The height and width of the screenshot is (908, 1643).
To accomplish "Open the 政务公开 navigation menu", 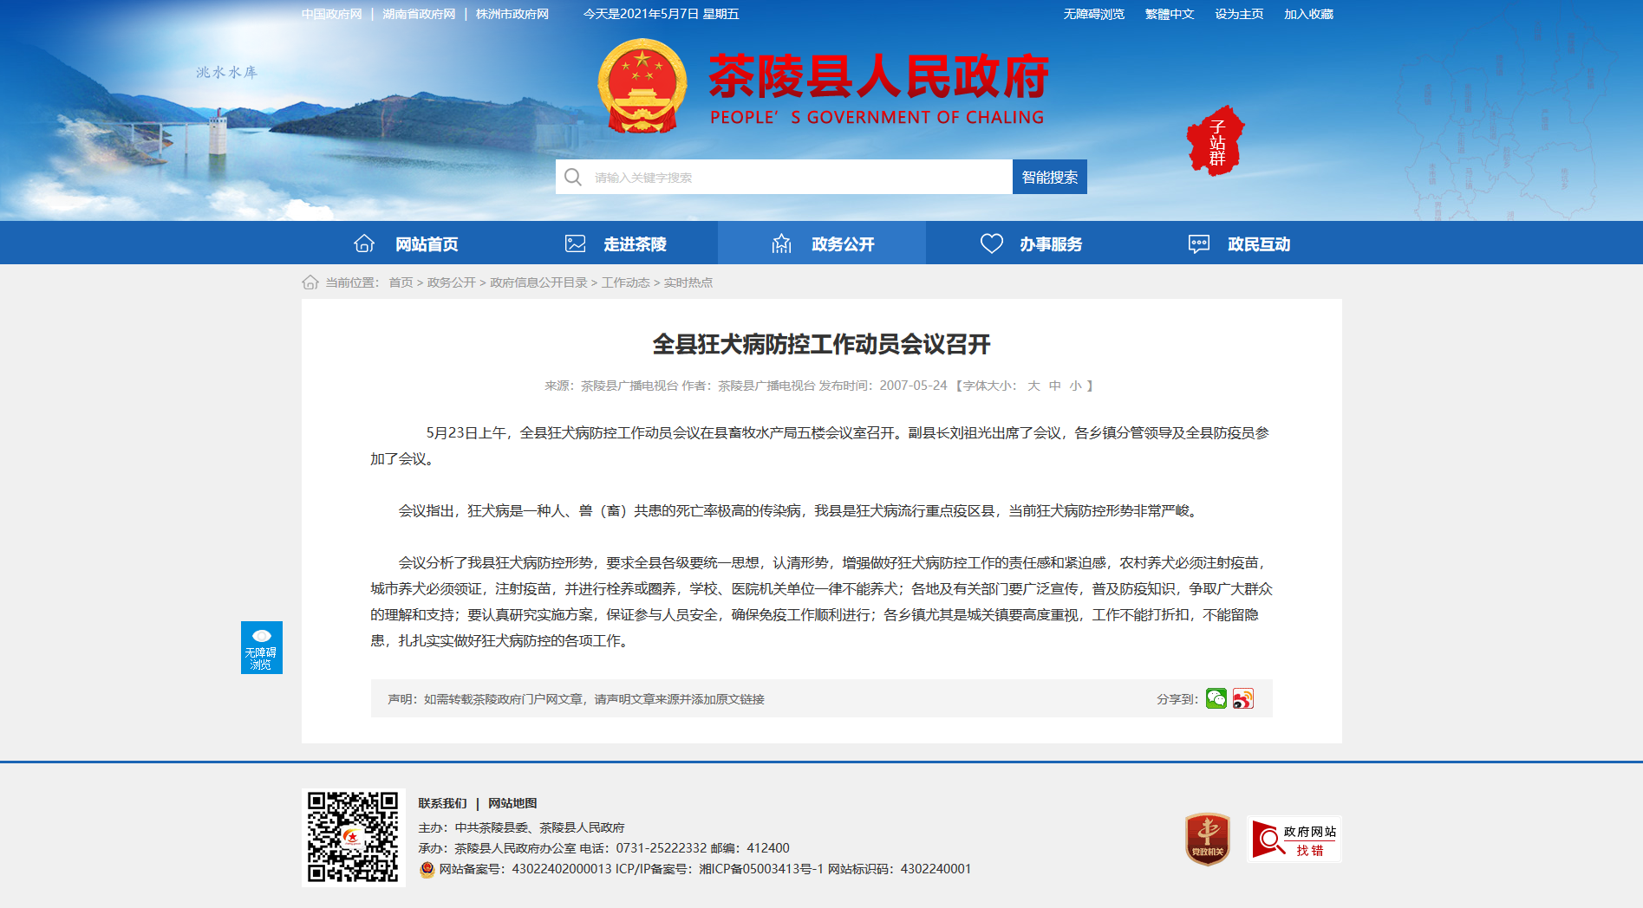I will [x=822, y=243].
